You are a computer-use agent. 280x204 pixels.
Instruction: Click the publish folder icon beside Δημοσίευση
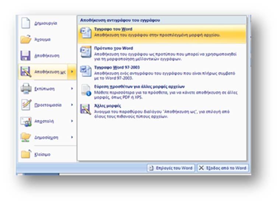tap(26, 137)
